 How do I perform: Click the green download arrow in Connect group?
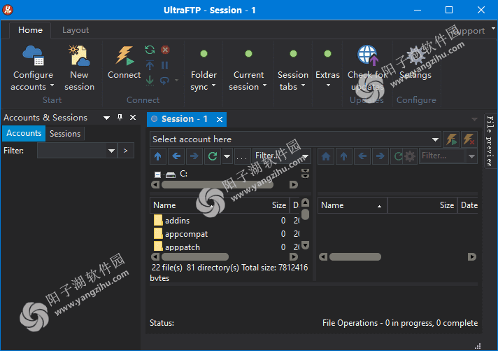150,80
